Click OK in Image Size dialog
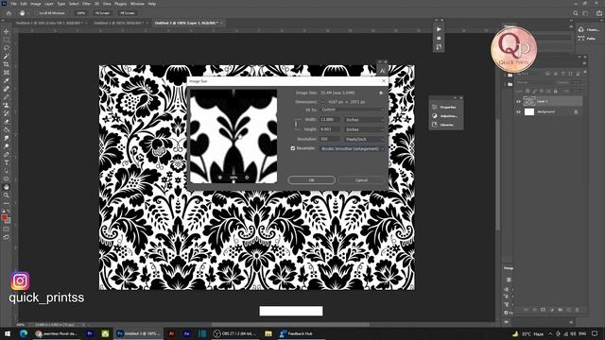 (311, 180)
